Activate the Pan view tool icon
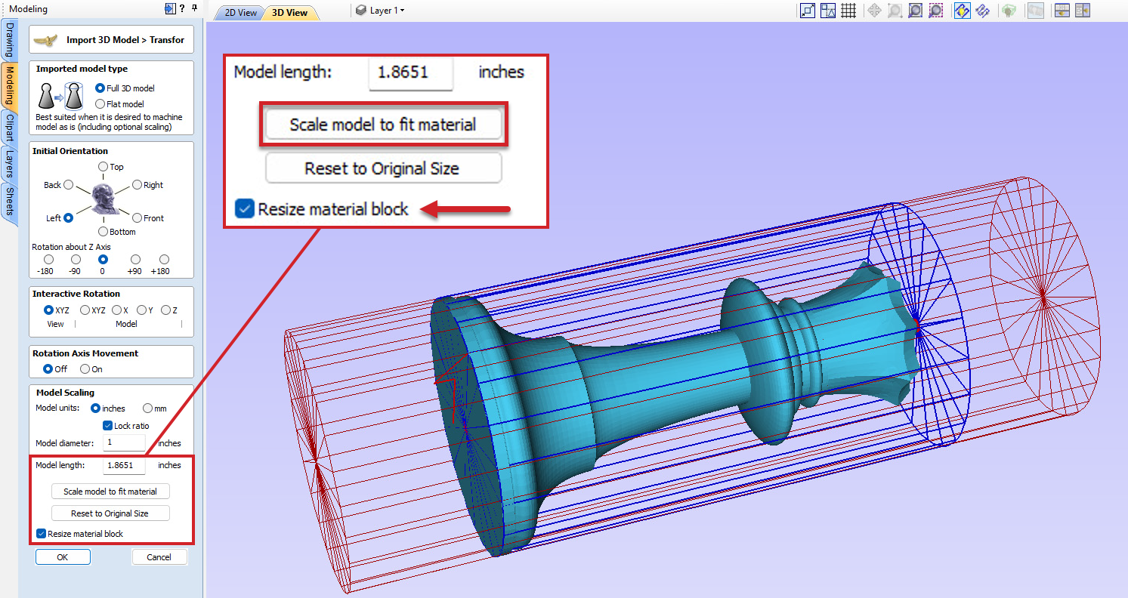The image size is (1128, 598). (x=874, y=11)
